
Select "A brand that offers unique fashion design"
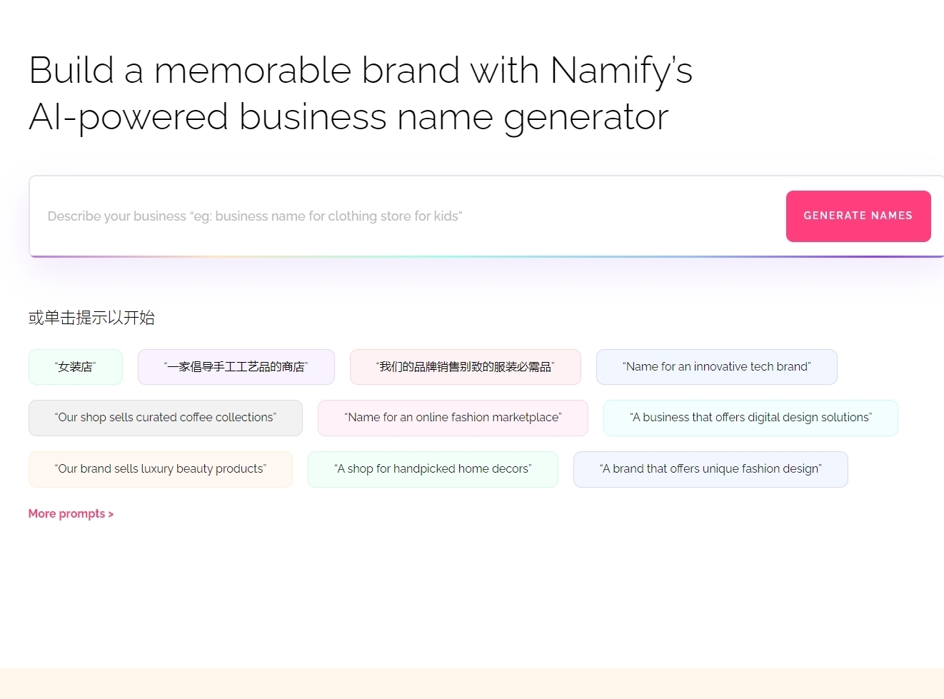point(710,469)
